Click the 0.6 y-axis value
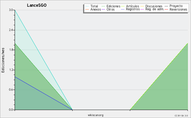191x118 pixels. (x=11, y=90)
